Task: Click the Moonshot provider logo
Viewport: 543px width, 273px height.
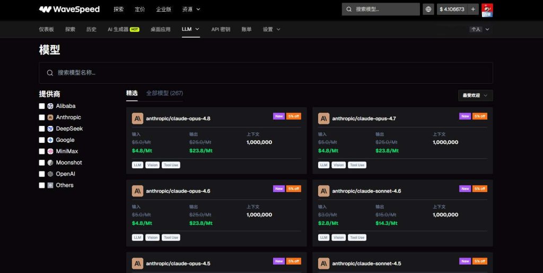Action: (50, 162)
